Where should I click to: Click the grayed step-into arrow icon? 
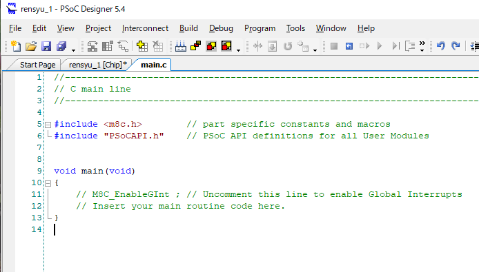coord(364,46)
